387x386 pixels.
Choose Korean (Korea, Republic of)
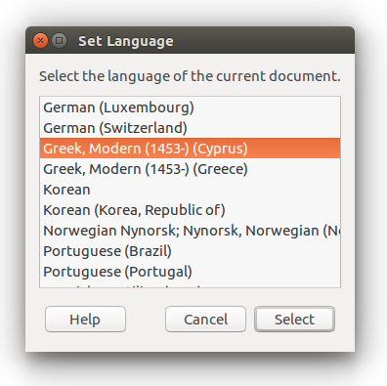click(x=190, y=210)
